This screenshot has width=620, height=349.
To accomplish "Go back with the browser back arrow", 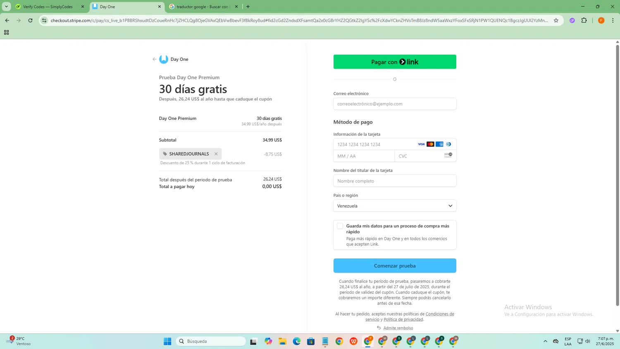I will click(7, 20).
